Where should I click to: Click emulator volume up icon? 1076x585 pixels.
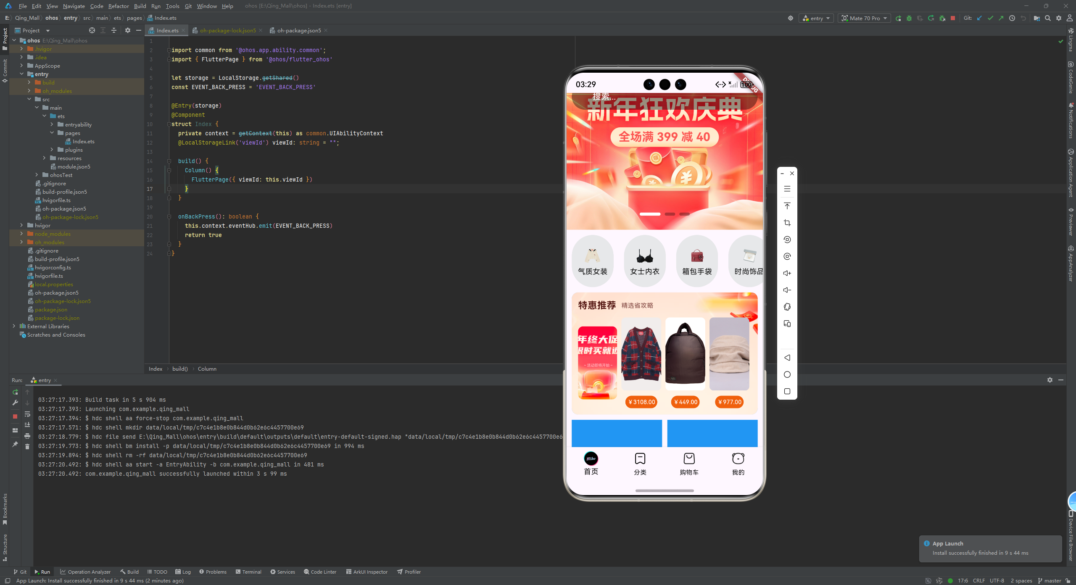coord(787,273)
